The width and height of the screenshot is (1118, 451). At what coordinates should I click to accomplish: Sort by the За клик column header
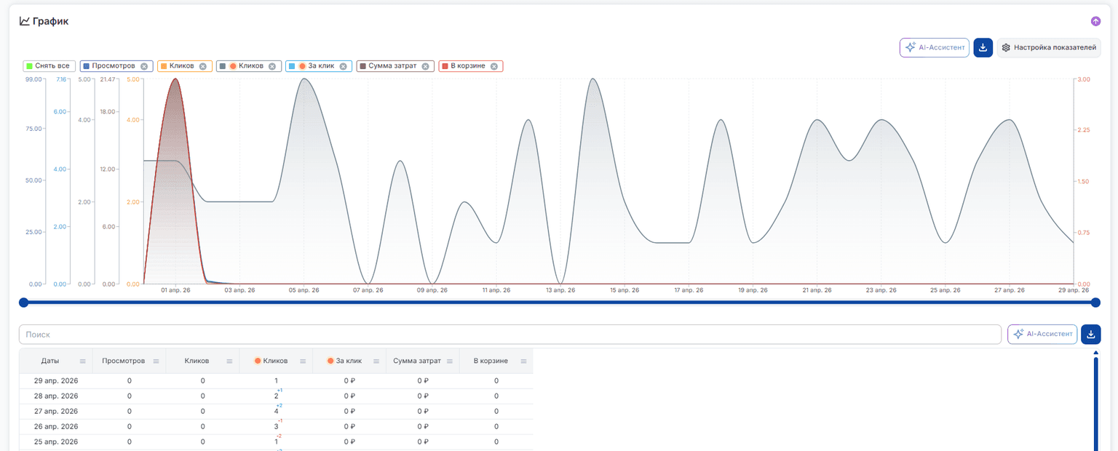click(344, 361)
